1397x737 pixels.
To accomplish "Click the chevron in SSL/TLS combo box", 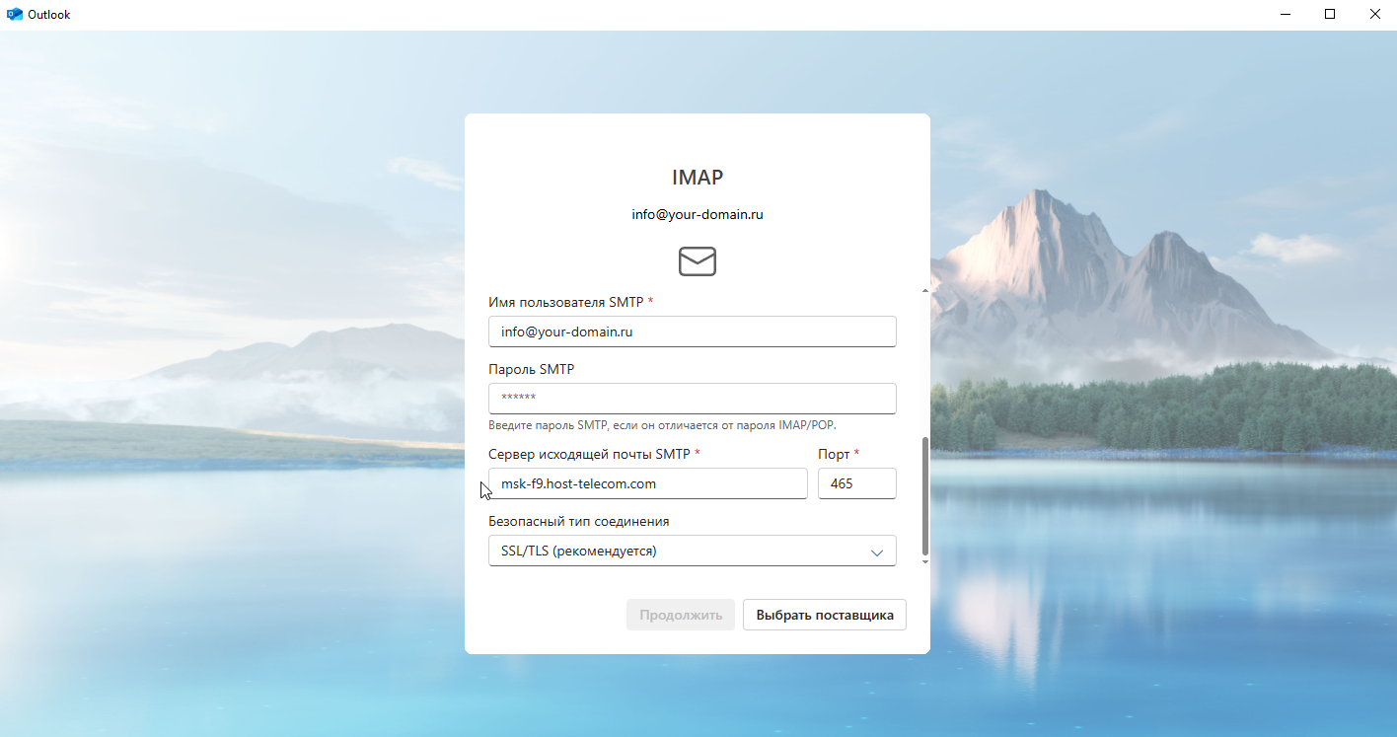I will (x=877, y=553).
